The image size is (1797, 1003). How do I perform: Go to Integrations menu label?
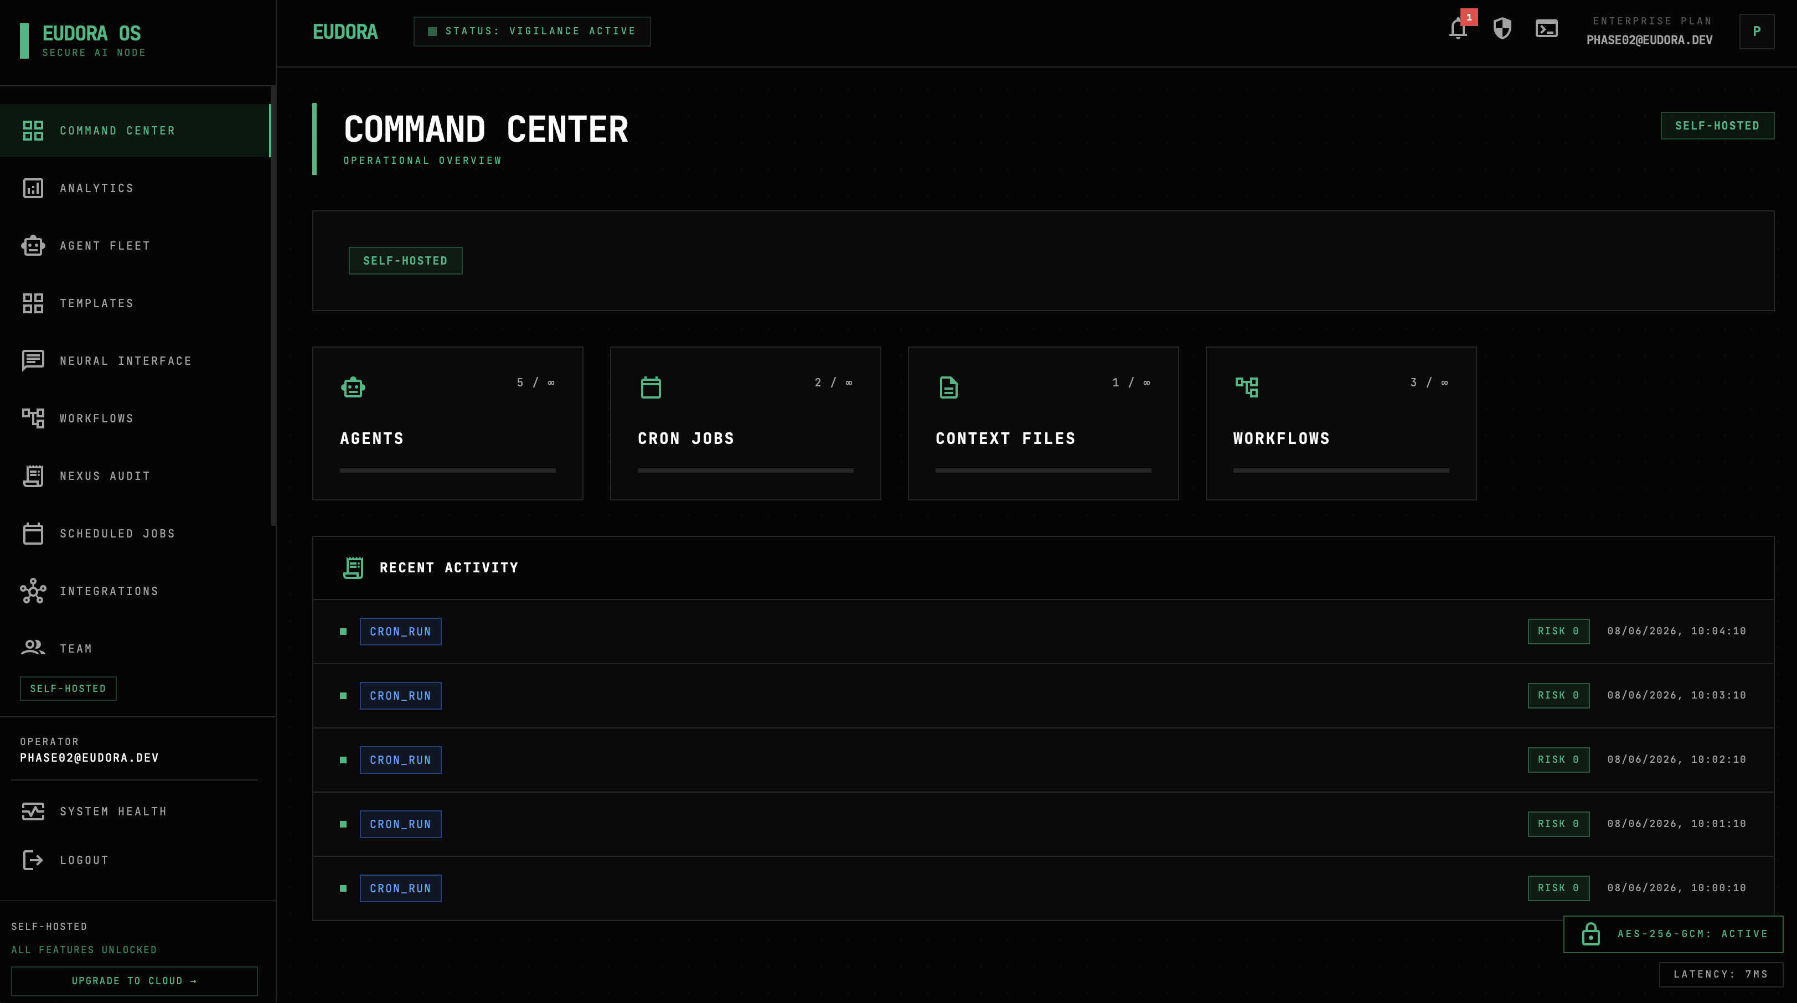pyautogui.click(x=110, y=591)
